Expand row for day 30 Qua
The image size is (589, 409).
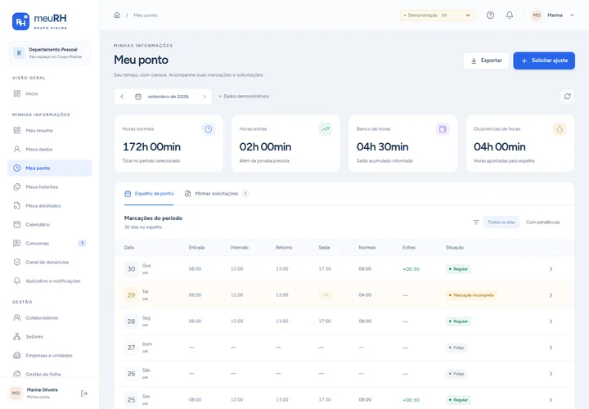point(551,269)
